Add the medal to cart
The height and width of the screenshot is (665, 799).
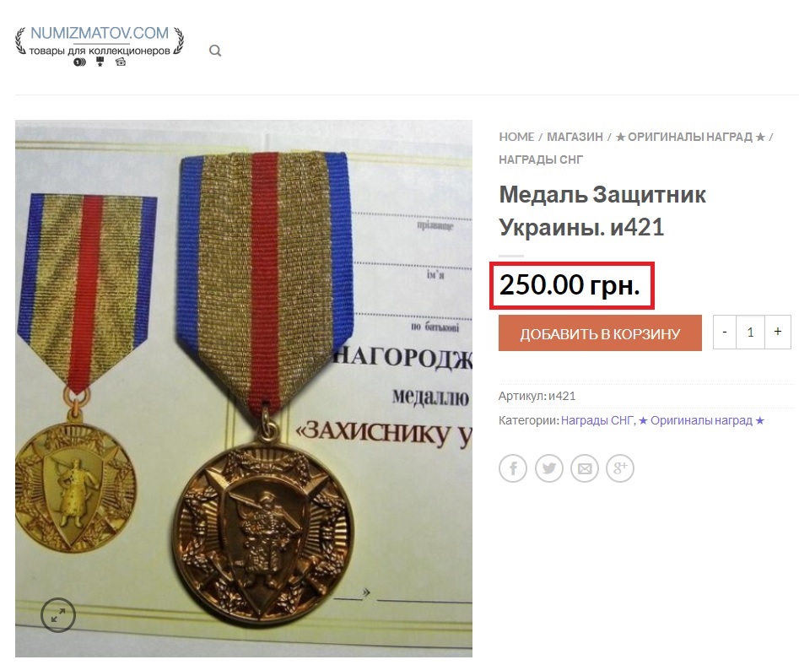(x=600, y=332)
